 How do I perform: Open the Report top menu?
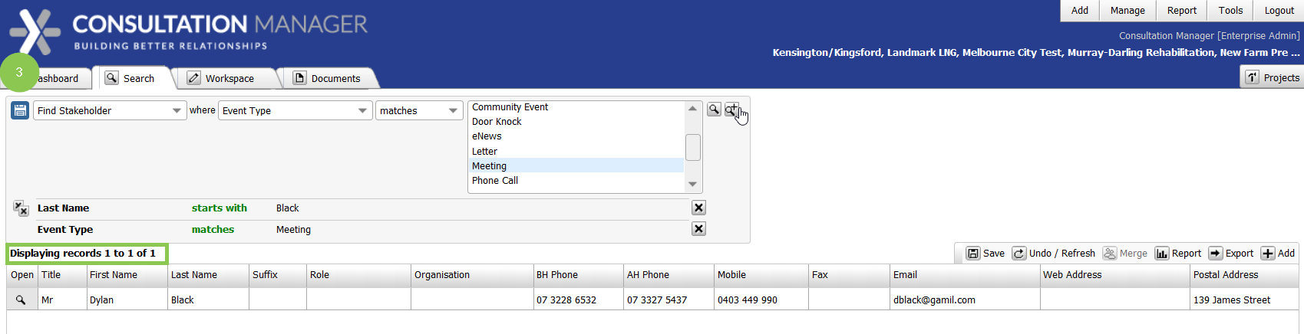pyautogui.click(x=1182, y=10)
